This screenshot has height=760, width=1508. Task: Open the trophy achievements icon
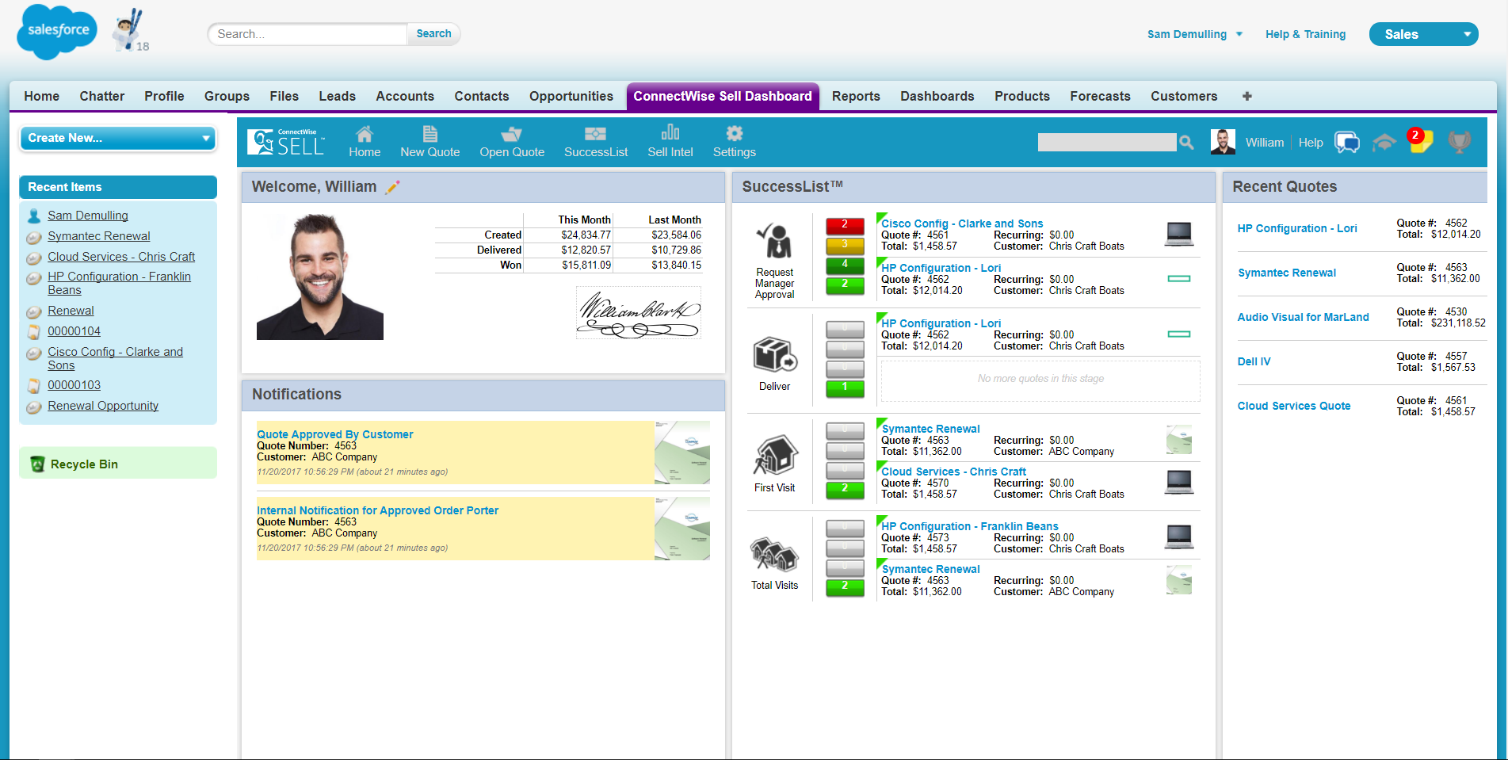pyautogui.click(x=1459, y=142)
